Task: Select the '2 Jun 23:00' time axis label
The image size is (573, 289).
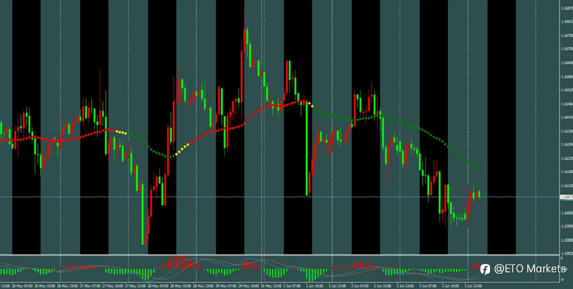Action: pos(405,286)
